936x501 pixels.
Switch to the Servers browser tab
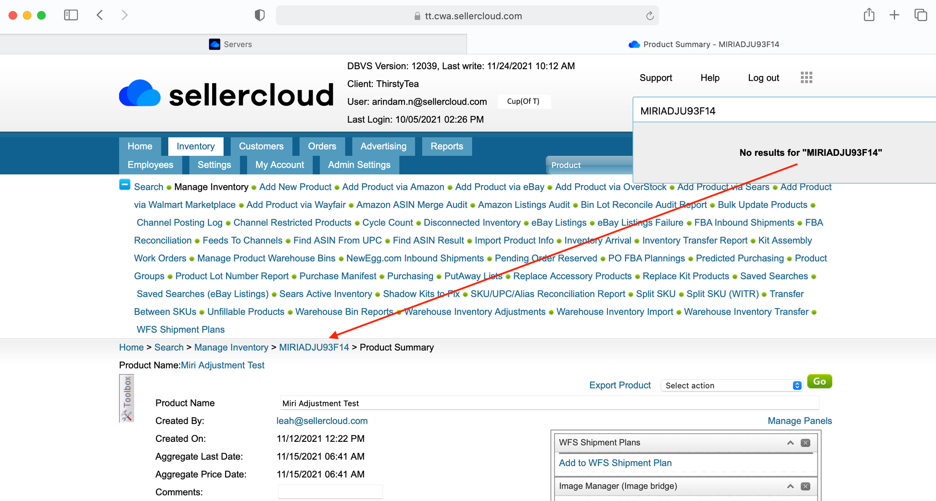[233, 44]
